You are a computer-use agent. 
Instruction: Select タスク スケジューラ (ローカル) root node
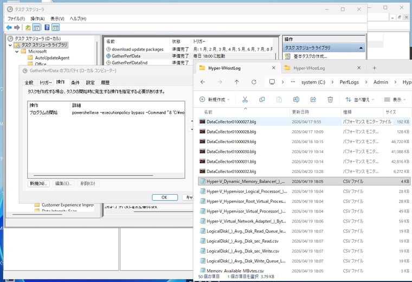pyautogui.click(x=37, y=39)
